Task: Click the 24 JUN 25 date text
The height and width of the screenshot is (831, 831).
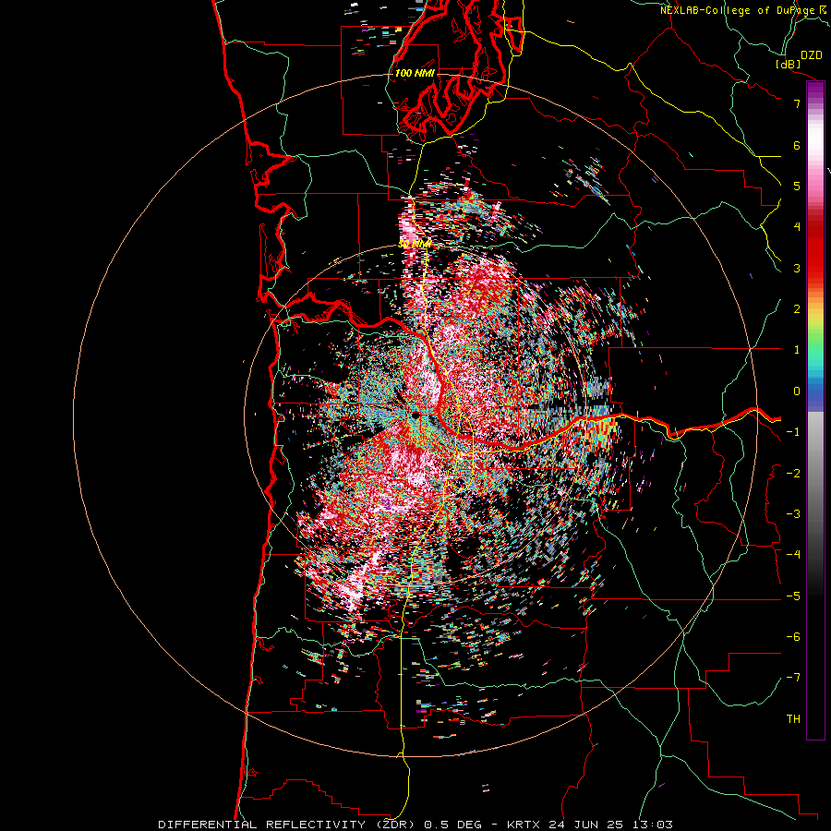Action: (585, 825)
